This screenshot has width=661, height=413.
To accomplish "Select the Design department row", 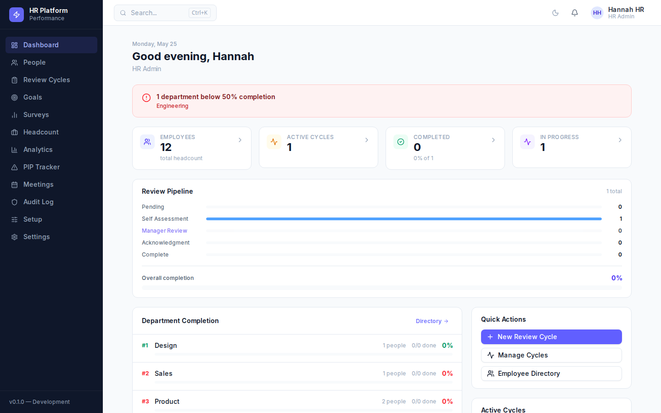I will pos(297,348).
